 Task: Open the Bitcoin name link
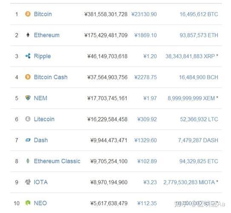(43, 14)
